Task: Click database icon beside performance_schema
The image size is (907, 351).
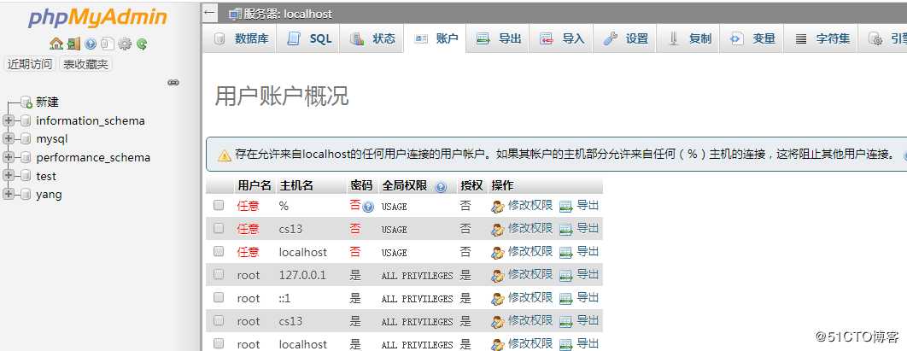Action: 26,158
